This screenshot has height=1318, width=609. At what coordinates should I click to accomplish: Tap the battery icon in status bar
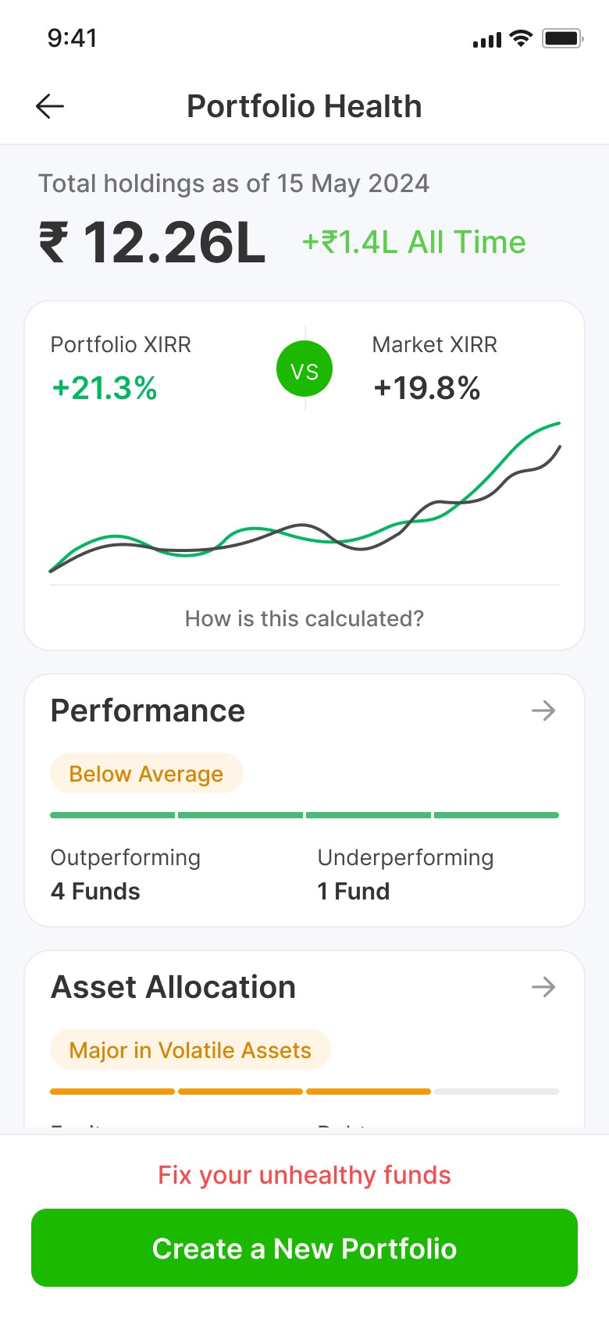point(563,38)
